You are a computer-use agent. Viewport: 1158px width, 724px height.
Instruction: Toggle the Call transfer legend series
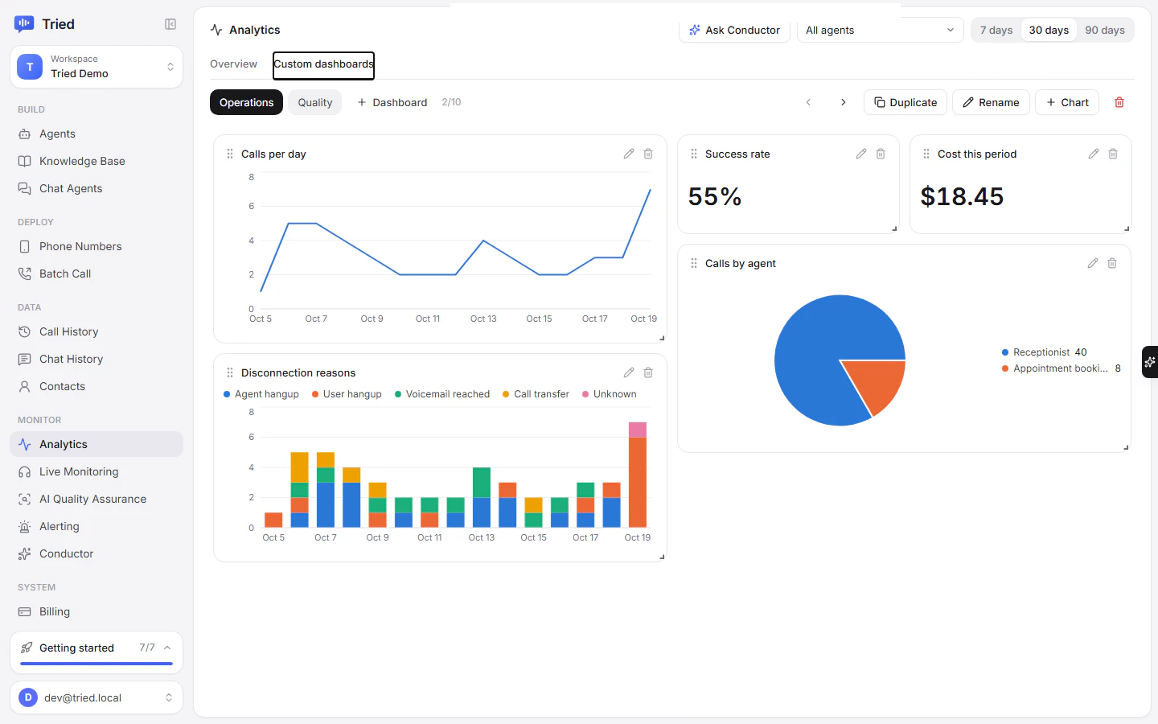[x=536, y=394]
